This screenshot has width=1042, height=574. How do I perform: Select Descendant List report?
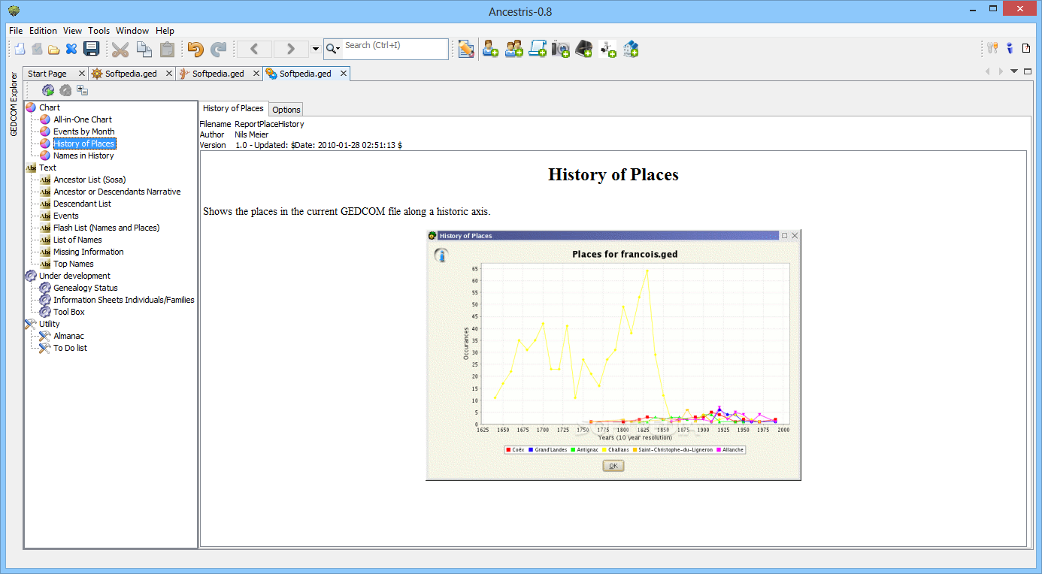tap(82, 204)
